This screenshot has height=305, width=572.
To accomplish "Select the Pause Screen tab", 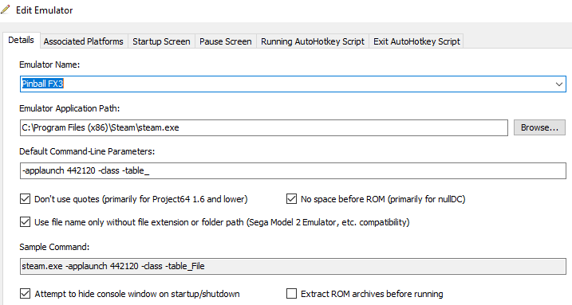I will pos(226,41).
